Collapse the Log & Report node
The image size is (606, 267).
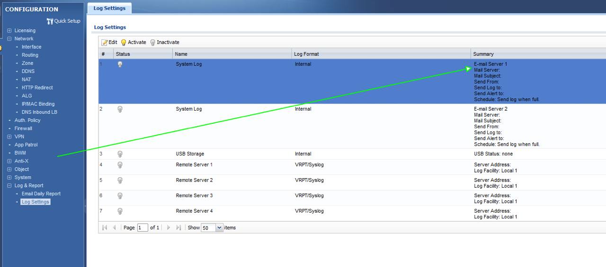[9, 186]
